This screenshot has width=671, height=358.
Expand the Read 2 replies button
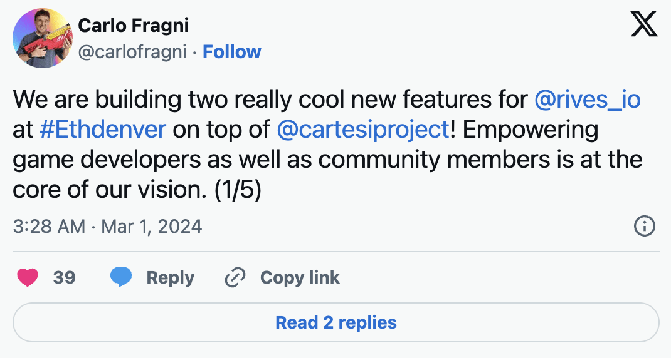pos(335,322)
